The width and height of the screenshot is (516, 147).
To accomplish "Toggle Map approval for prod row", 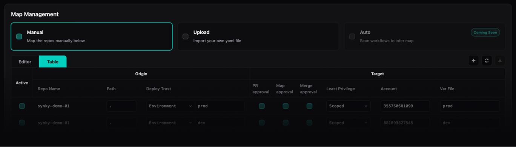I will (286, 106).
